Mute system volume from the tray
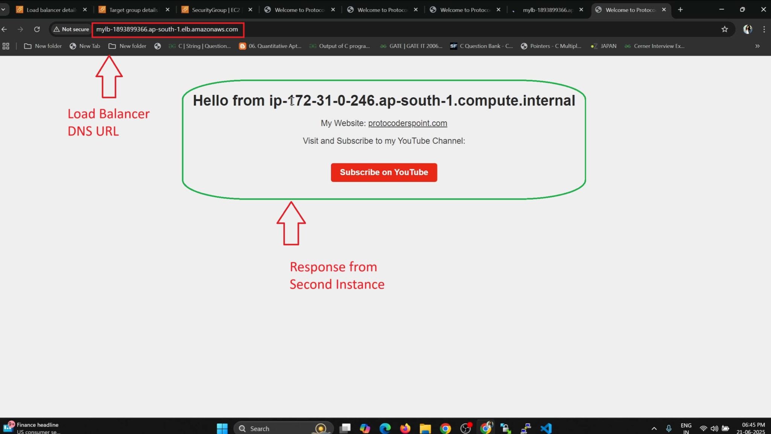This screenshot has height=434, width=771. pos(715,428)
